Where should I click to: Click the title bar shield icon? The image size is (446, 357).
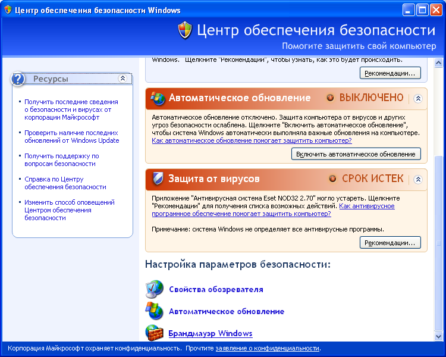tap(8, 10)
